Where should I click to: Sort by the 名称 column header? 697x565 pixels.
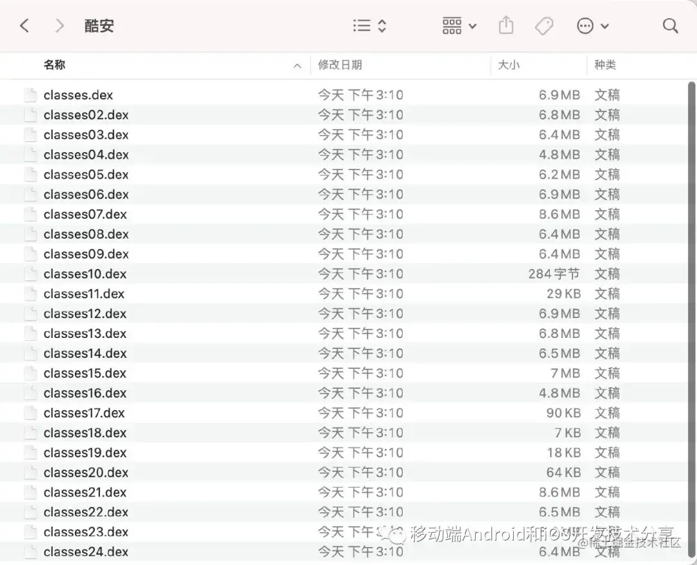pos(54,65)
